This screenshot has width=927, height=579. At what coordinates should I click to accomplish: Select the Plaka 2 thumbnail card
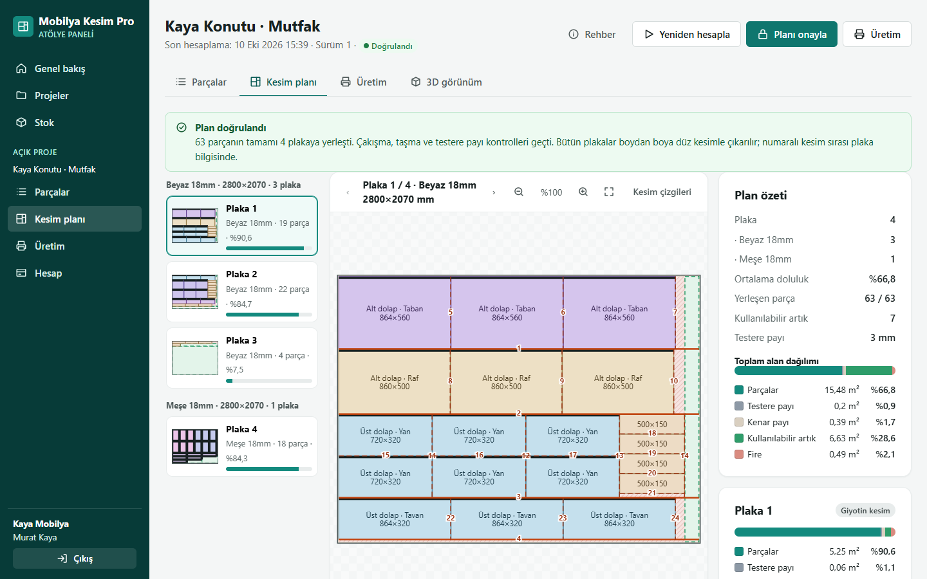(x=242, y=291)
